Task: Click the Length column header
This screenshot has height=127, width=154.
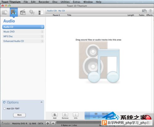Action: [131, 15]
